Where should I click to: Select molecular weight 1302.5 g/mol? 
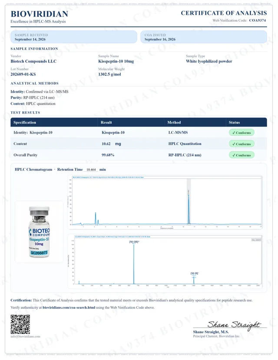[109, 74]
